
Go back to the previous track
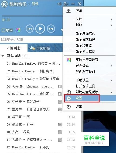coord(30,29)
